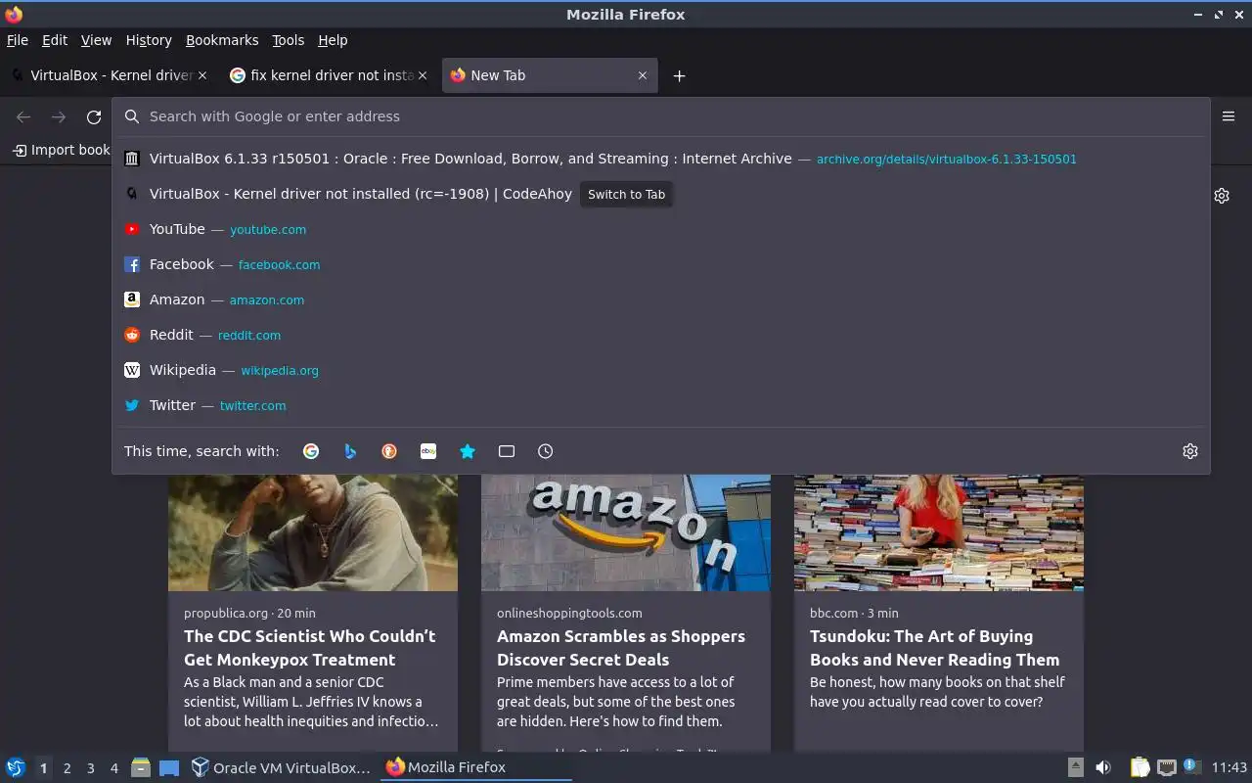Switch to virtual desktop 4
This screenshot has height=783, width=1252.
coord(114,768)
